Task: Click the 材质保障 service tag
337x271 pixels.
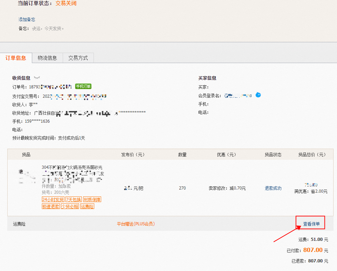Action: pyautogui.click(x=92, y=200)
